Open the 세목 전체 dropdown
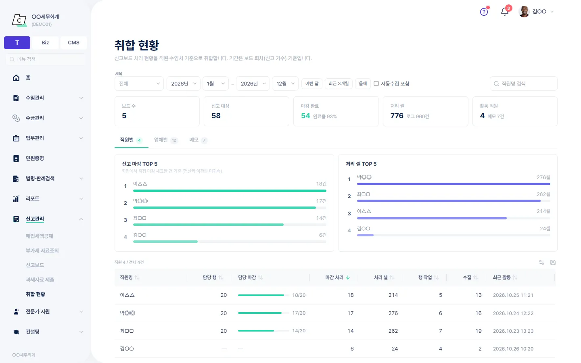This screenshot has width=581, height=363. tap(139, 83)
